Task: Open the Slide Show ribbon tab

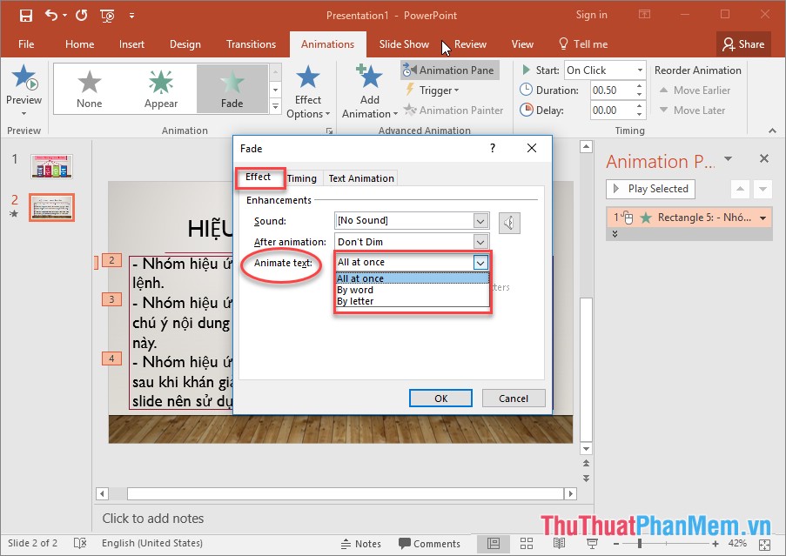Action: click(x=404, y=44)
